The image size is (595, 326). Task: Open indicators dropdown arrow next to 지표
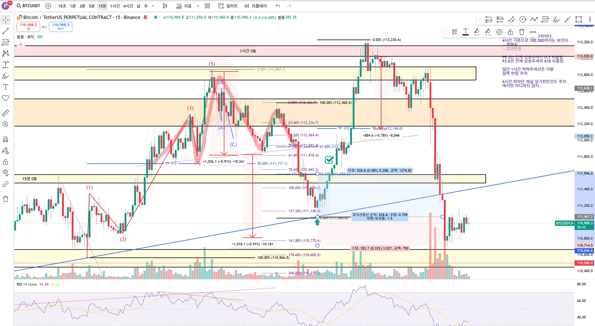click(x=198, y=6)
